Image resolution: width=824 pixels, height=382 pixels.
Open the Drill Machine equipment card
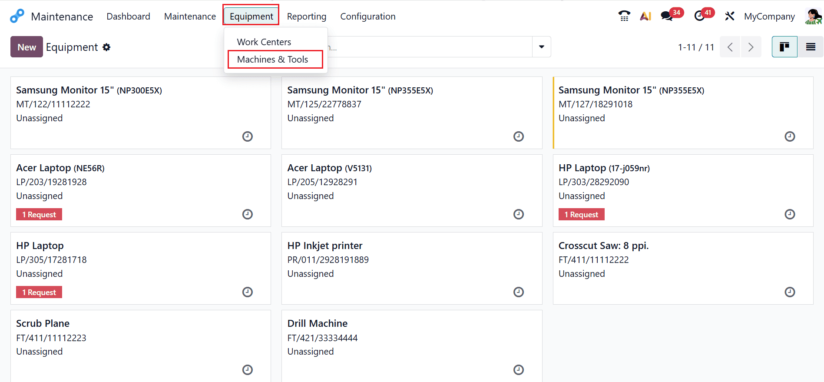coord(412,346)
